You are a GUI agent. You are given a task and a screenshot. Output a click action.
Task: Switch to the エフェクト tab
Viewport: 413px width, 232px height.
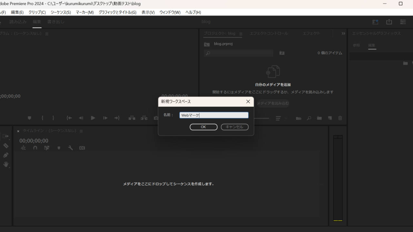(311, 34)
